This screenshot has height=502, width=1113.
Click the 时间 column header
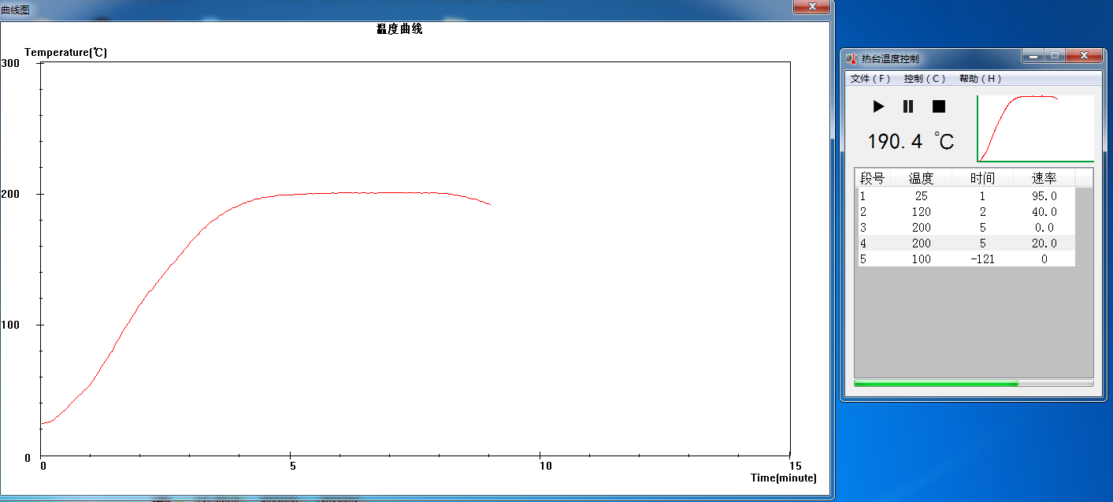click(982, 178)
